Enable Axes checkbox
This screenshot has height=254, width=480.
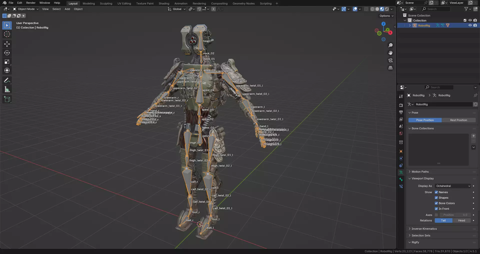pyautogui.click(x=436, y=215)
